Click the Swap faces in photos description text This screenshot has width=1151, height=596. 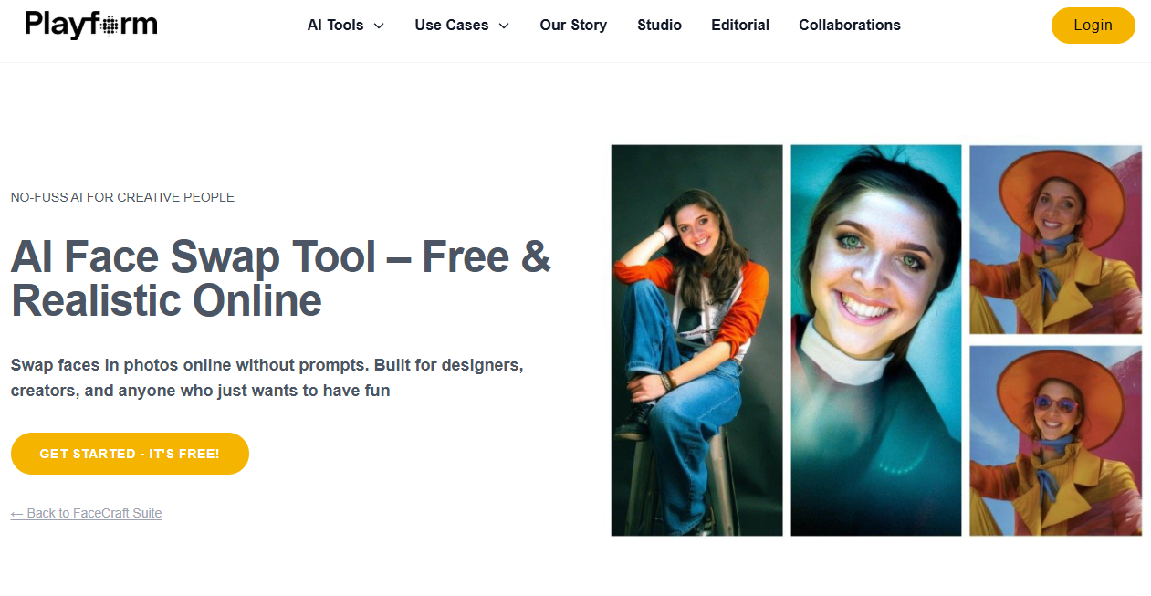(267, 378)
